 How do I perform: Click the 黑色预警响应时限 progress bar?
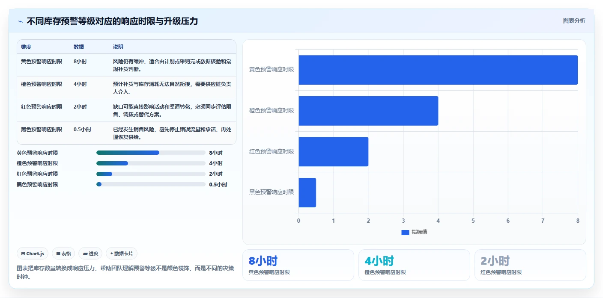151,185
